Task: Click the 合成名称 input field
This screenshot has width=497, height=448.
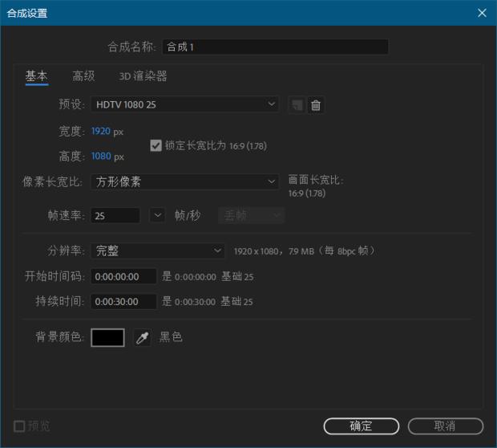Action: [x=275, y=47]
